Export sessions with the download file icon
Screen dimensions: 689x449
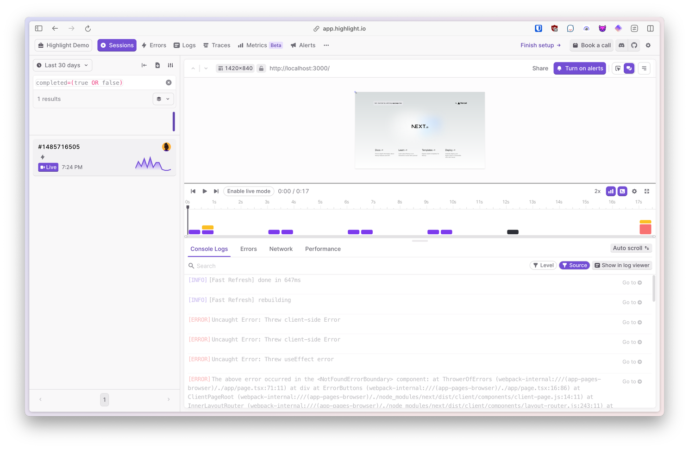coord(157,65)
